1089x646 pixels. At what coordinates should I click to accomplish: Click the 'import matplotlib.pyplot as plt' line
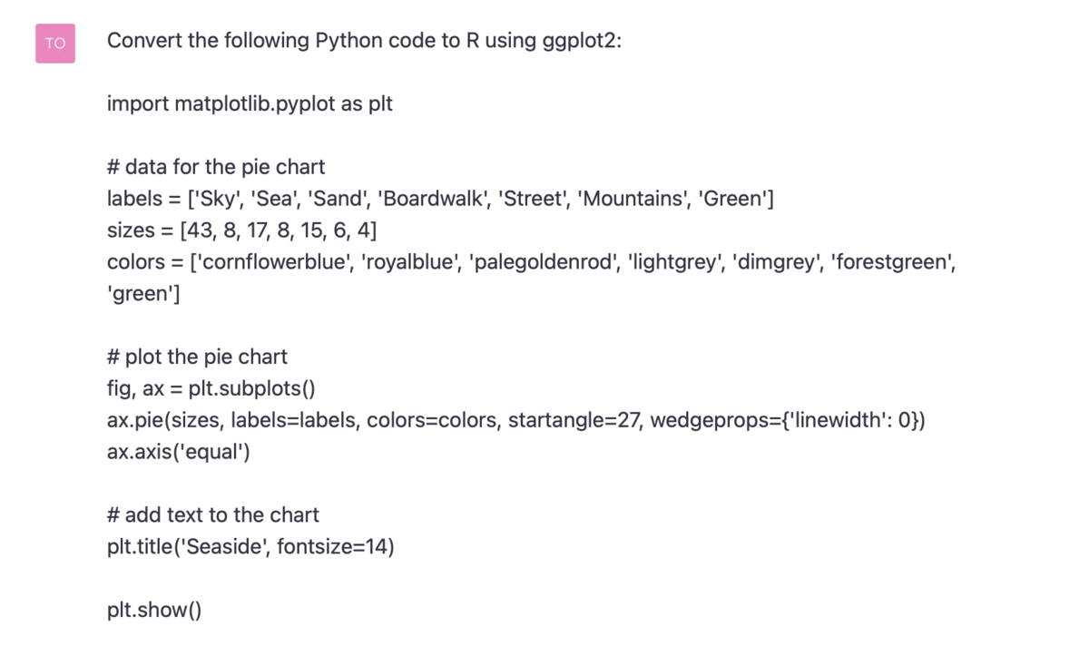250,103
